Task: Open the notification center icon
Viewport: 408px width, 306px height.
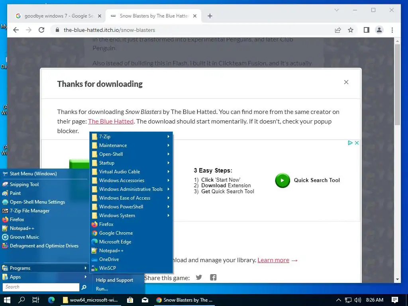Action: click(394, 300)
